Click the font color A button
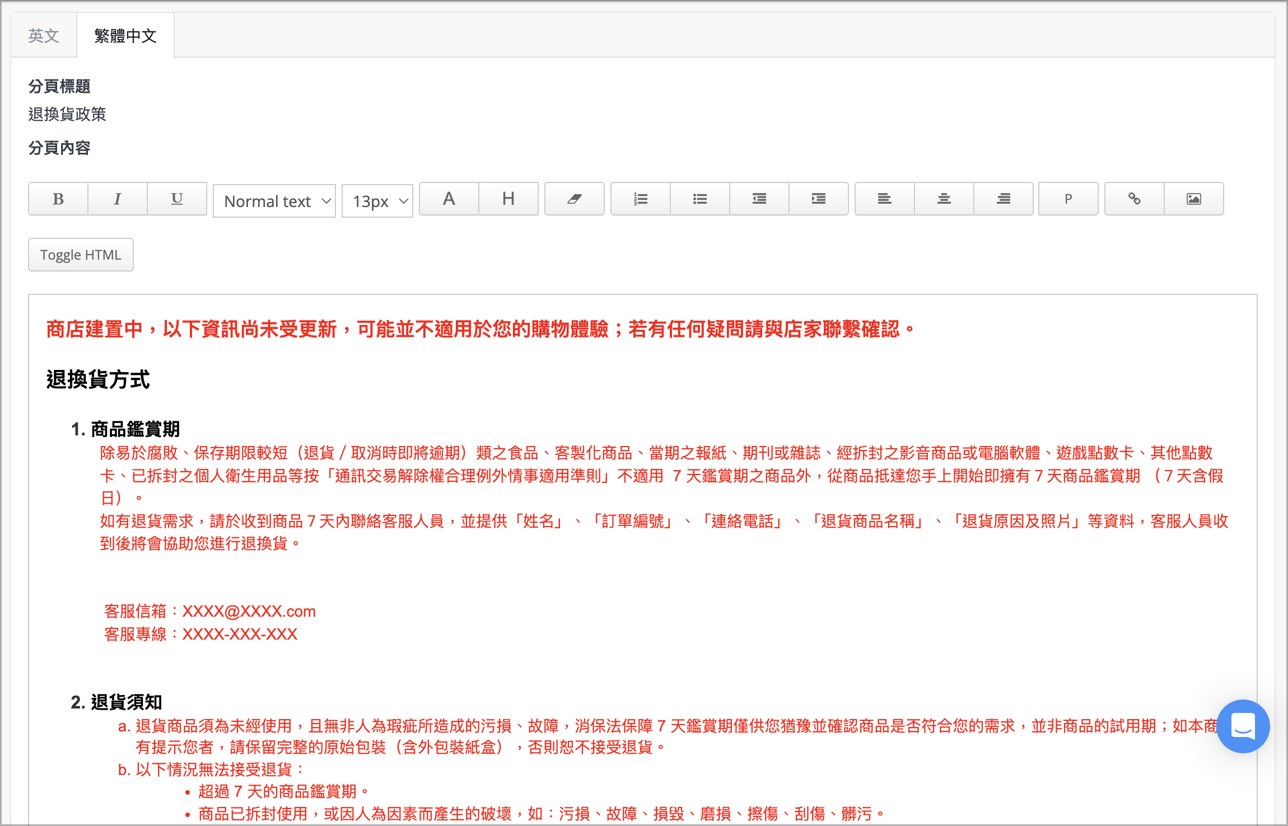The width and height of the screenshot is (1288, 826). [x=449, y=199]
